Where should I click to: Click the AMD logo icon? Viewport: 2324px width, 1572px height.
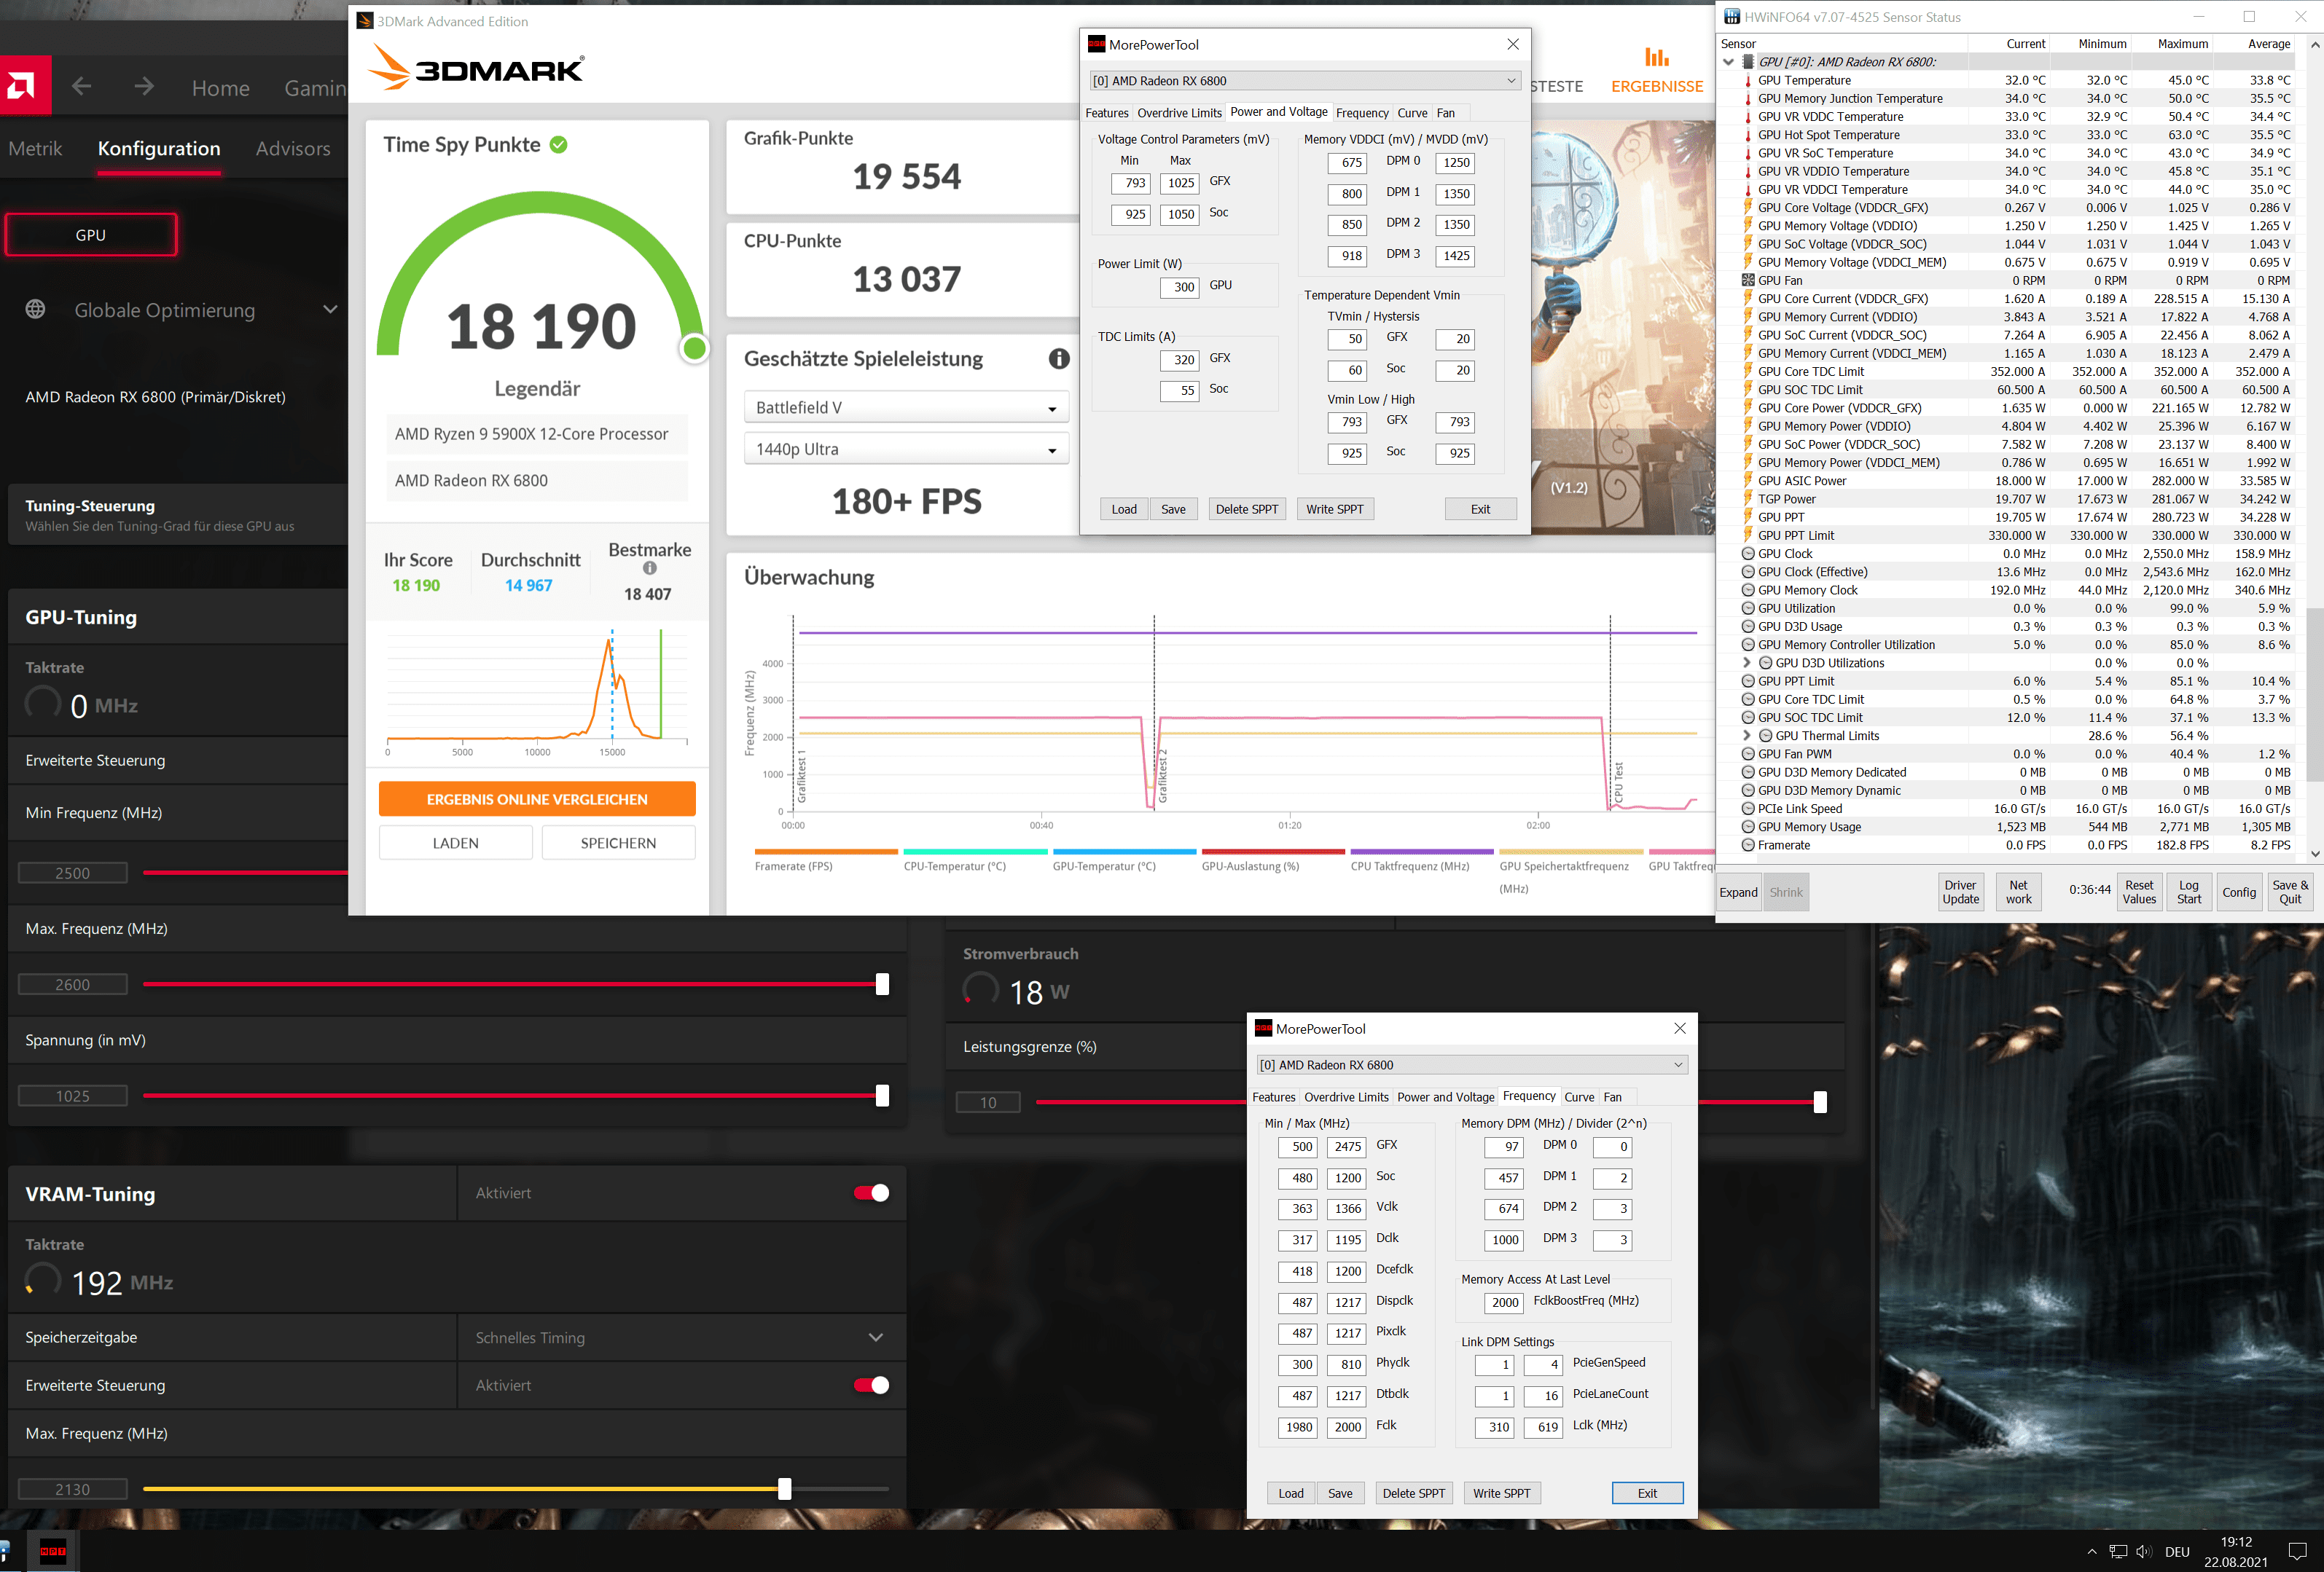(25, 86)
